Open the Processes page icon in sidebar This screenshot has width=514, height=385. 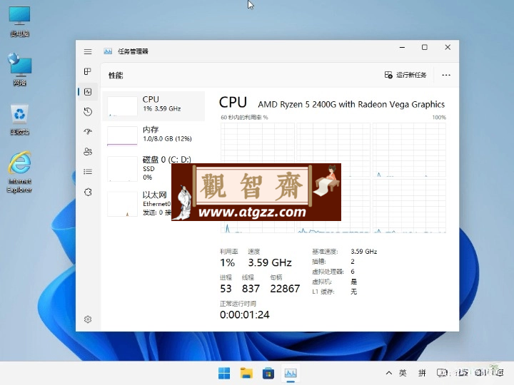[88, 72]
